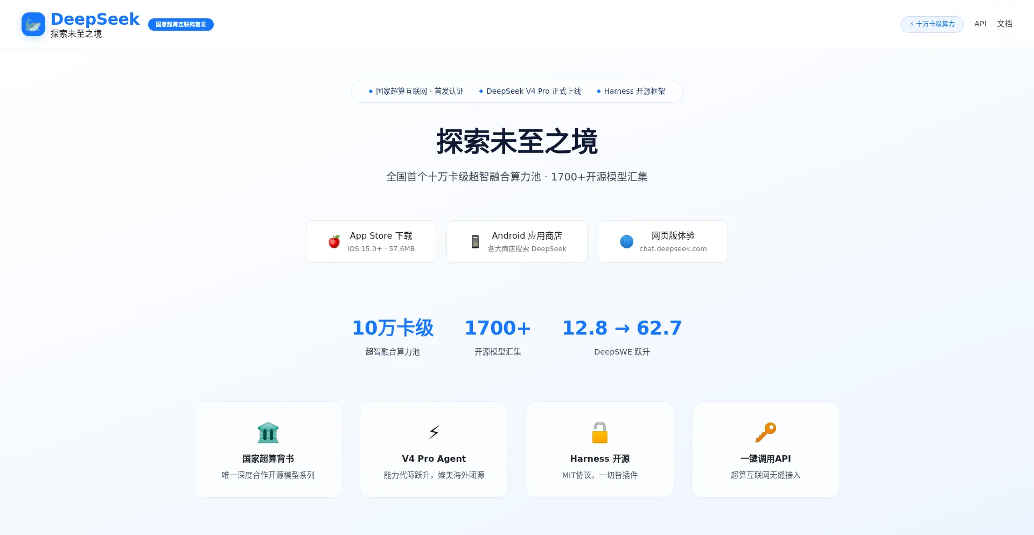The image size is (1034, 535).
Task: Click chat.deepseek.com text
Action: click(673, 249)
